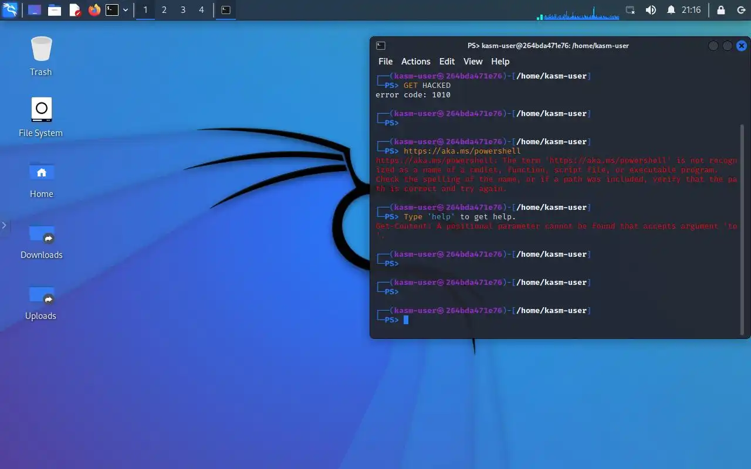Click the Get-Content positional parameter error
This screenshot has height=469, width=751.
coord(556,230)
